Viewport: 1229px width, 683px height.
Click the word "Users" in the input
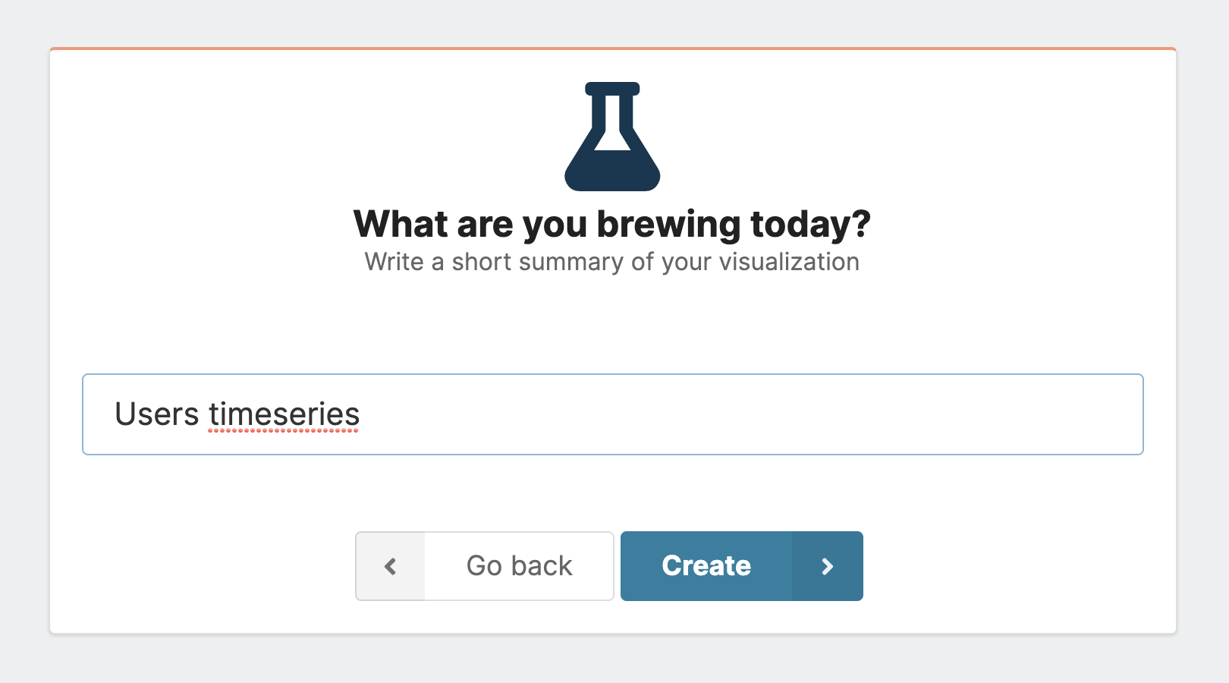point(156,414)
